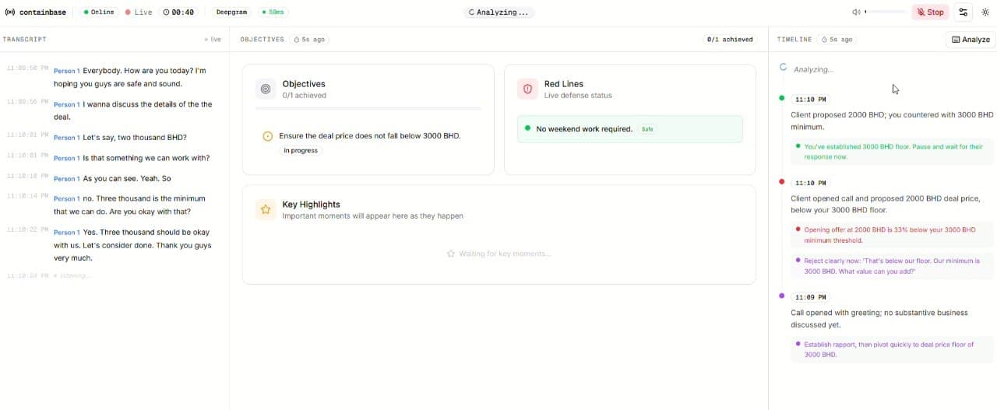
Task: Select the 'Establish rapport' suggestion
Action: click(x=892, y=349)
